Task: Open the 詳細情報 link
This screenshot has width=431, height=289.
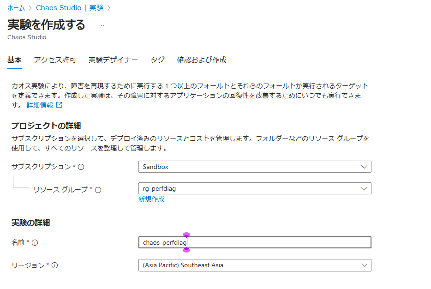Action: point(40,105)
